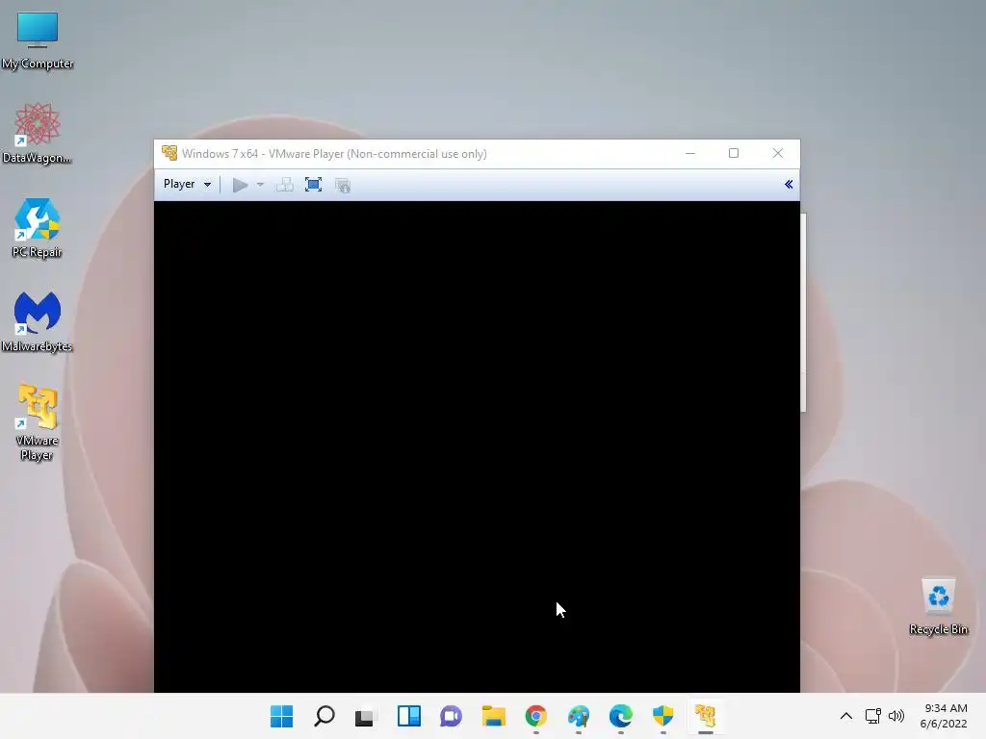The height and width of the screenshot is (739, 986).
Task: Open taskbar Search
Action: pyautogui.click(x=324, y=716)
